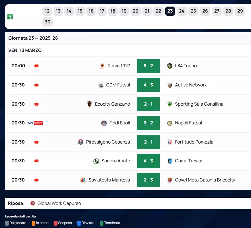Click YouTube icon for Roma 1927 match
The image size is (251, 228).
tap(36, 66)
